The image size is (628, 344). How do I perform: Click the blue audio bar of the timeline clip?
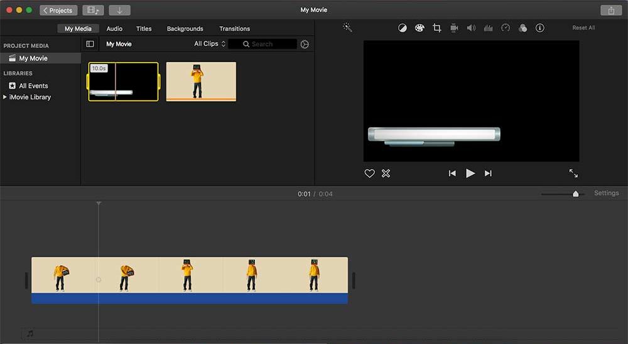click(190, 298)
